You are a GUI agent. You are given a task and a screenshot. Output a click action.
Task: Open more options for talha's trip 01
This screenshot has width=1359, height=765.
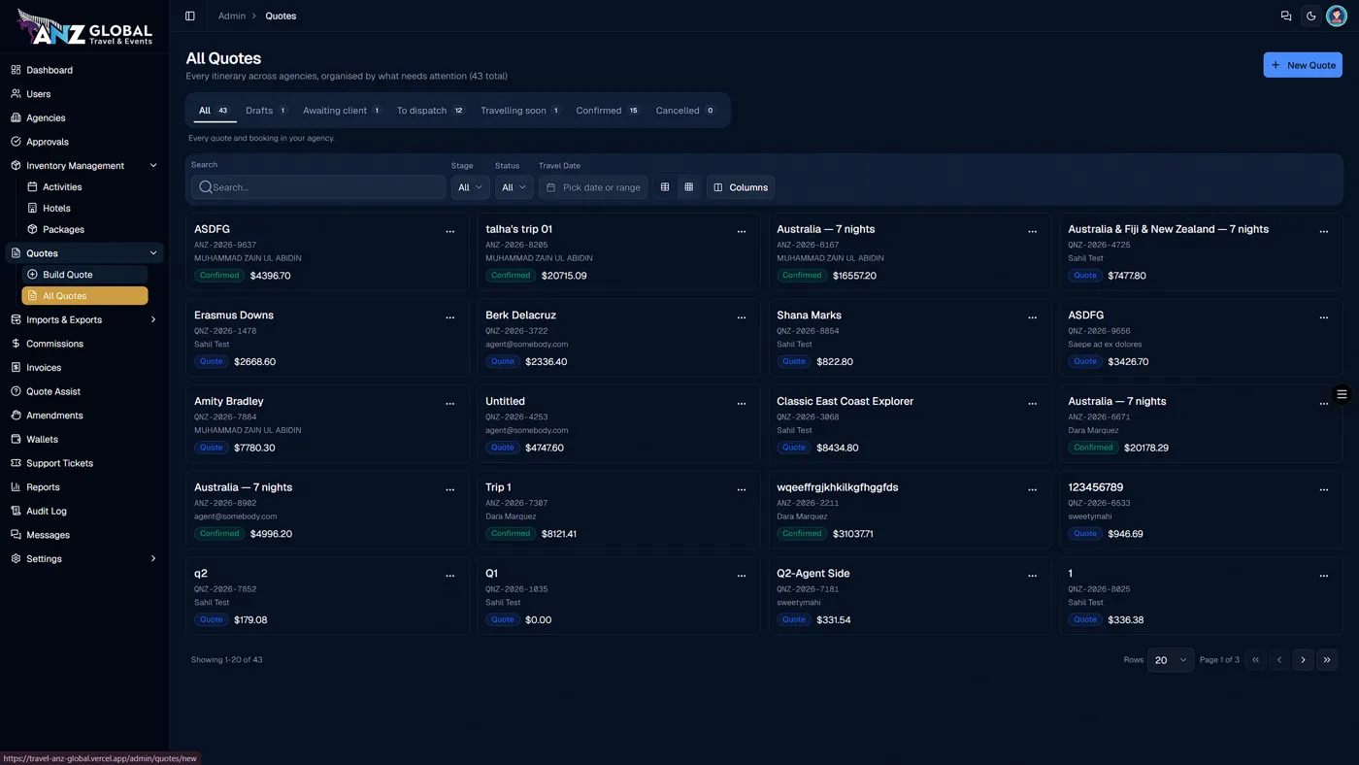(x=742, y=232)
